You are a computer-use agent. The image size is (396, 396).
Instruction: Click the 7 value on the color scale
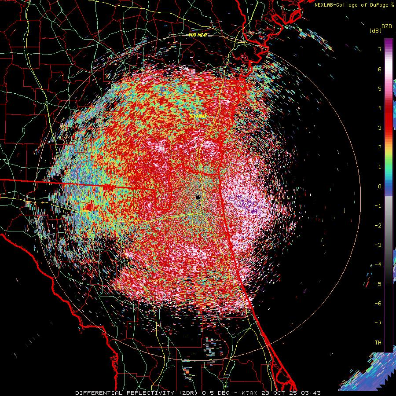pos(380,49)
